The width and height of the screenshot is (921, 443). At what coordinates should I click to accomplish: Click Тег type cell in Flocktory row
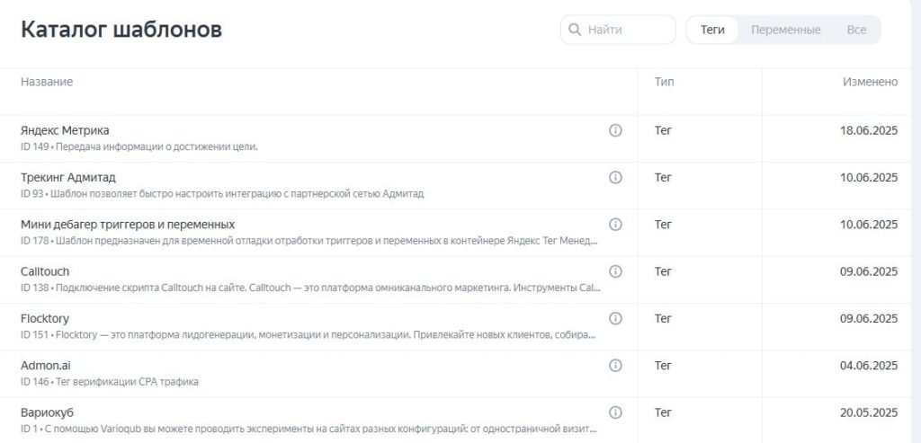[x=663, y=318]
